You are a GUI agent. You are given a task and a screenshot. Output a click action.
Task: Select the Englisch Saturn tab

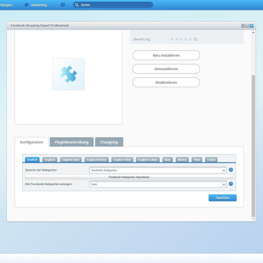click(148, 160)
